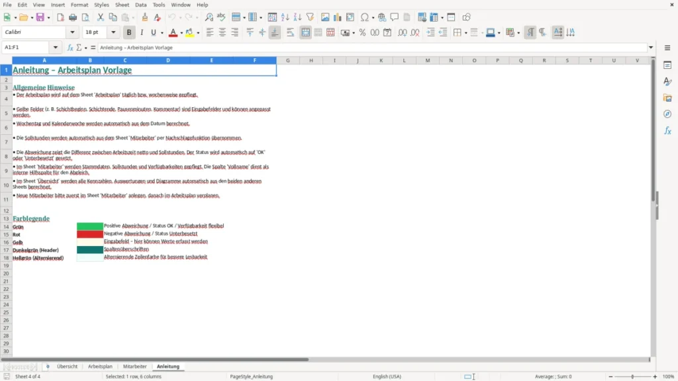
Task: Format as percent
Action: tap(362, 32)
